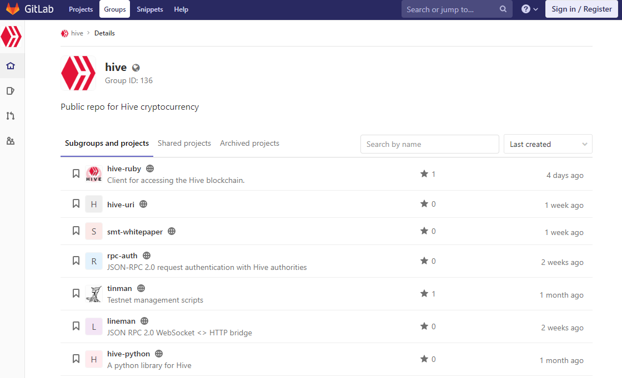622x378 pixels.
Task: Click 'Group ID: 136' text
Action: (x=129, y=80)
